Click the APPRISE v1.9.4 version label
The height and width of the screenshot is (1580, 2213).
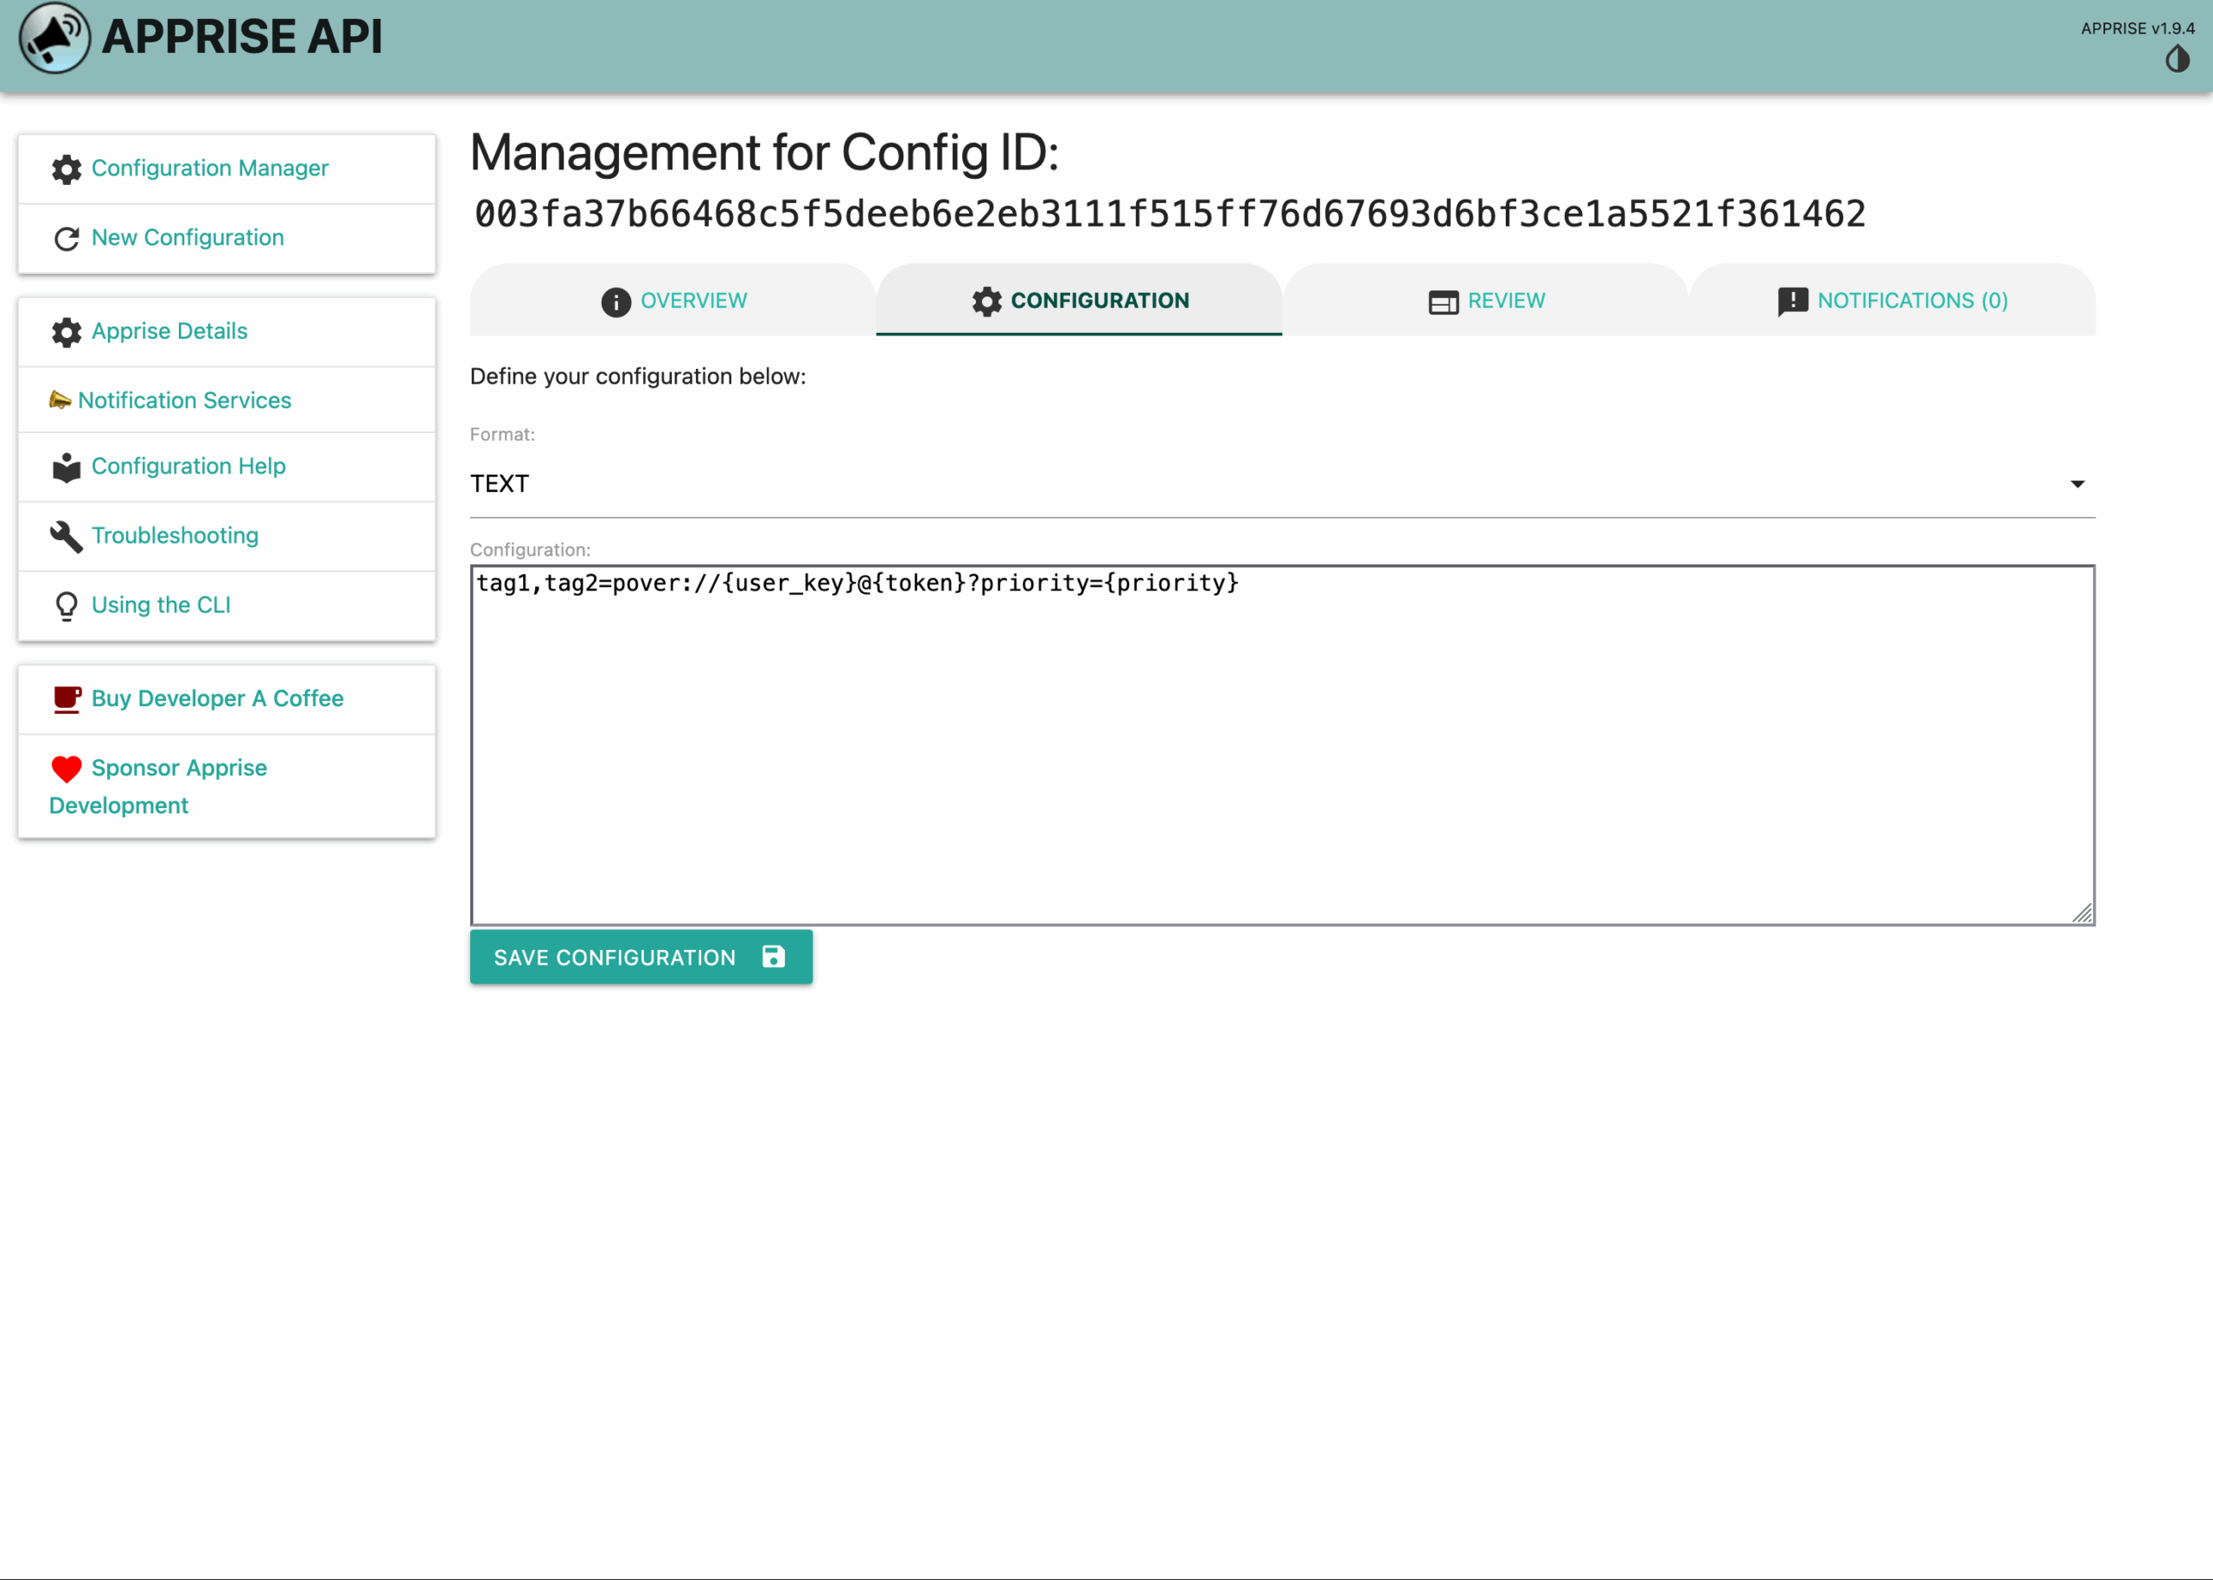point(2137,29)
